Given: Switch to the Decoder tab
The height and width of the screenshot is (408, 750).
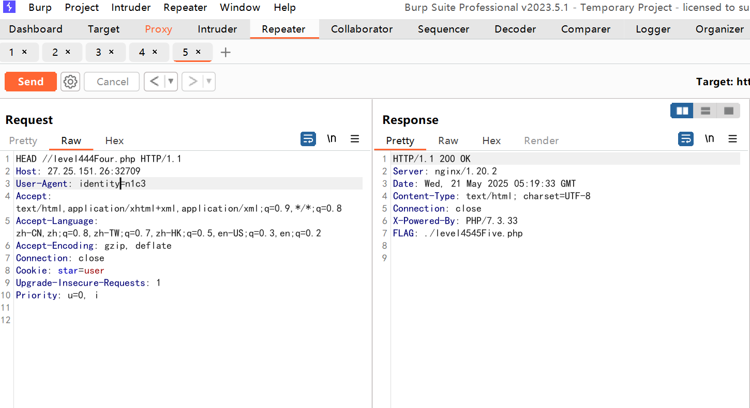Looking at the screenshot, I should click(515, 29).
